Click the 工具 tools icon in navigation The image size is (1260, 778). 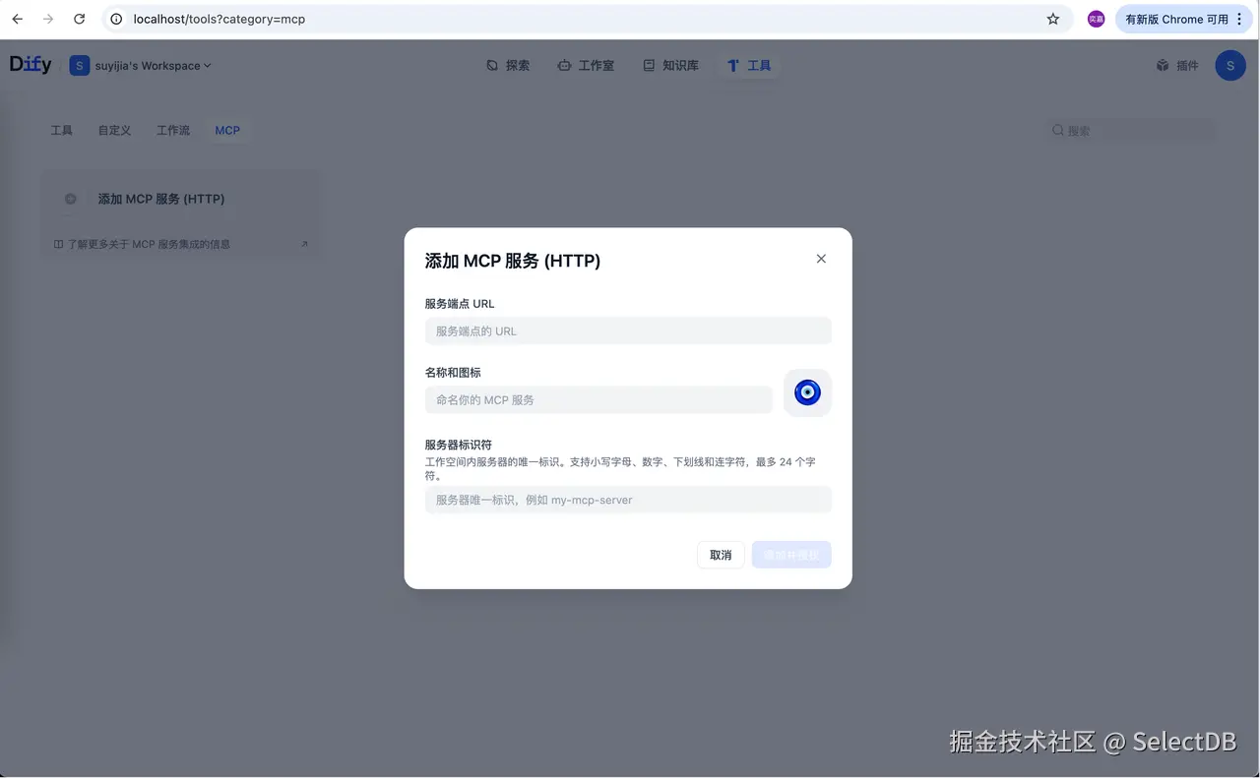pos(733,65)
